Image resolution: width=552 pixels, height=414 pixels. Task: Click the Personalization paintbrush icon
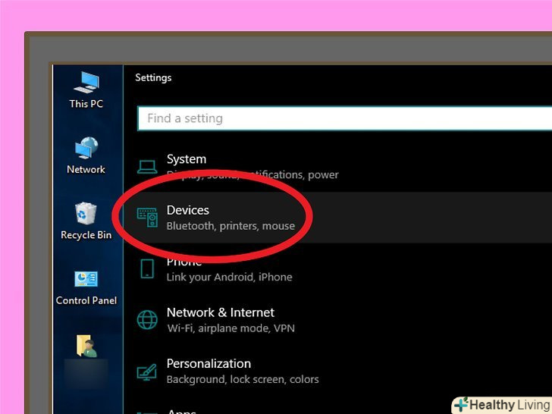147,371
